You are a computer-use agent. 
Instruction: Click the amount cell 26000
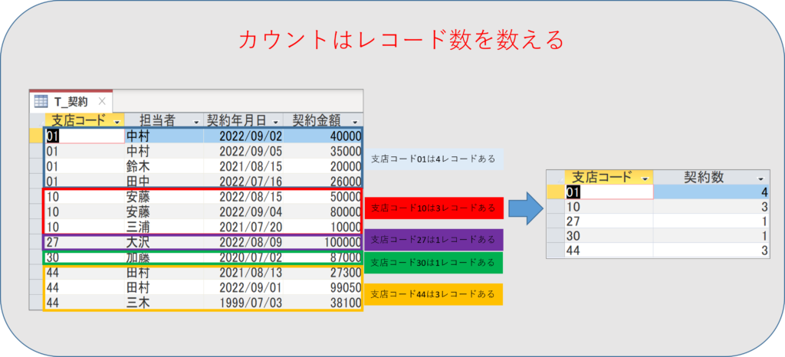click(x=323, y=181)
